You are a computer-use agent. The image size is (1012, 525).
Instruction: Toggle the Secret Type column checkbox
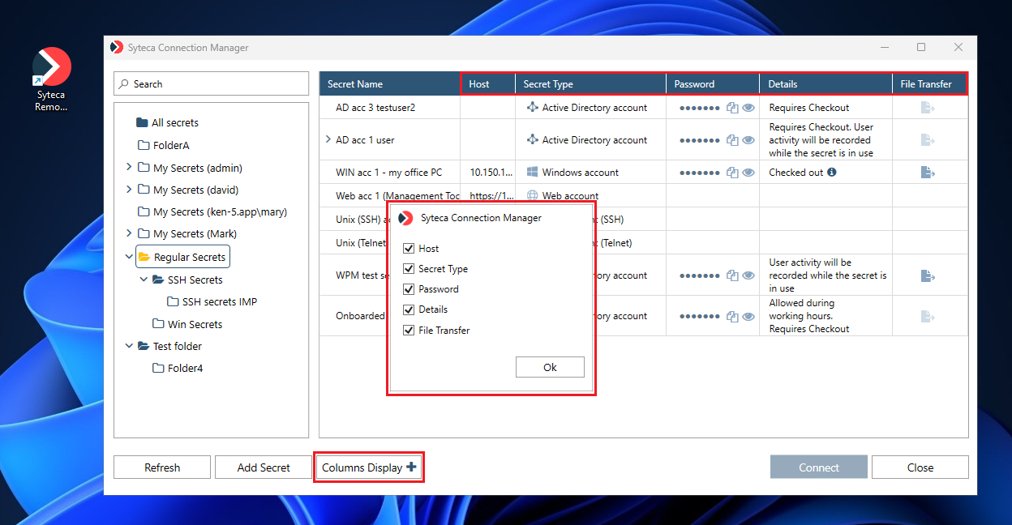(x=409, y=269)
